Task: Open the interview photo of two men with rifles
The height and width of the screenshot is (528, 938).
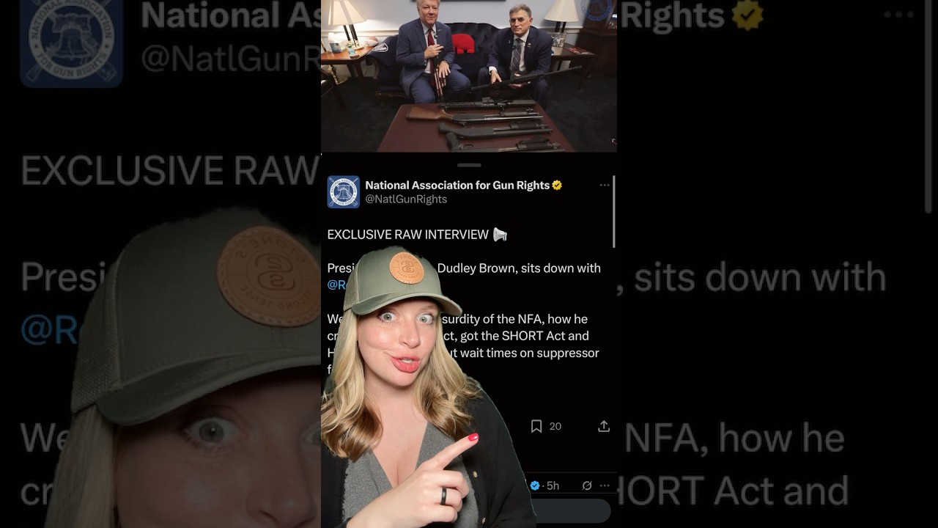Action: [x=469, y=76]
